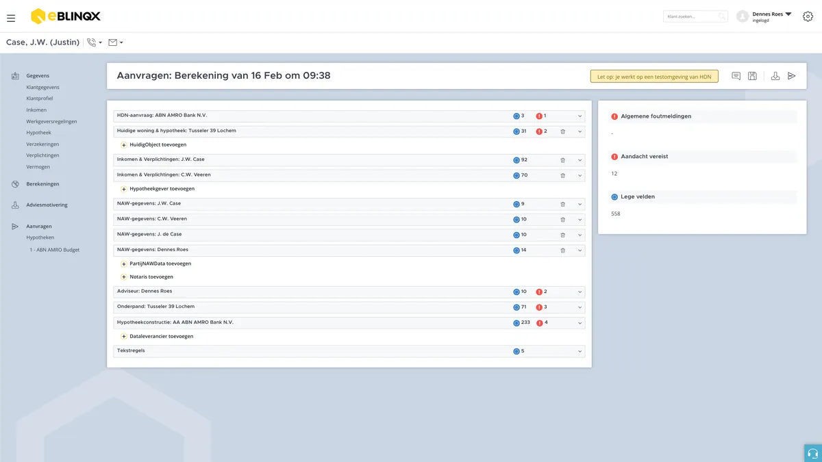Download the aanvraag using the download icon
Viewport: 822px width, 462px height.
point(775,76)
